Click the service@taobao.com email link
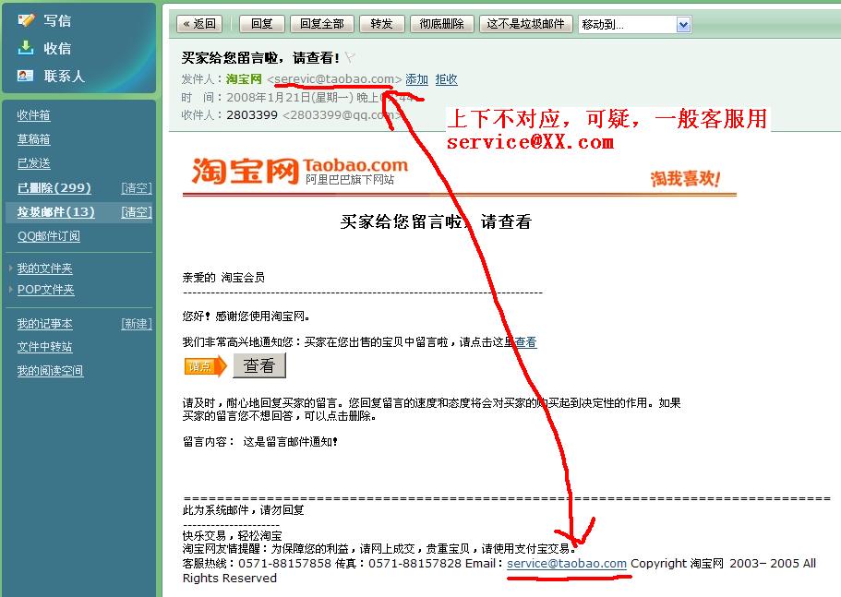Viewport: 841px width, 597px height. point(567,563)
